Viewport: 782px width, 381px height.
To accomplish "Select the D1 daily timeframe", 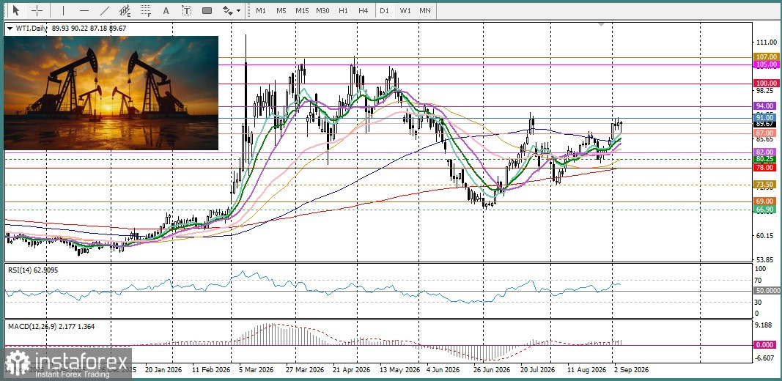I will click(x=384, y=10).
